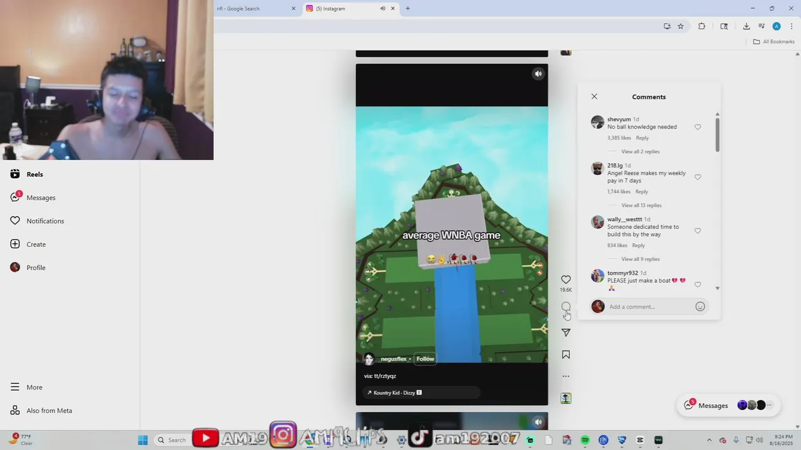Show hidden system tray icons
The image size is (801, 450).
click(709, 440)
